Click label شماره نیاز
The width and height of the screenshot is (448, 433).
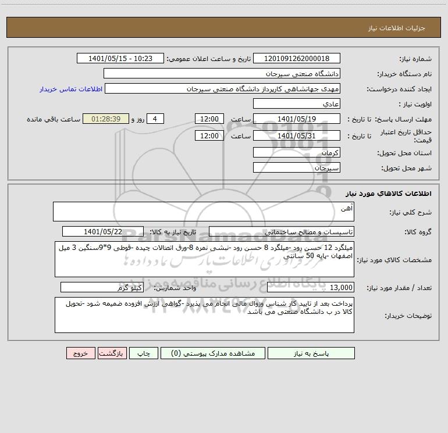(x=415, y=59)
